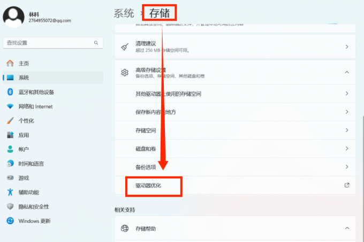Screen dimensions: 364x242
Task: Click the 应用 sidebar label
Action: (x=24, y=135)
